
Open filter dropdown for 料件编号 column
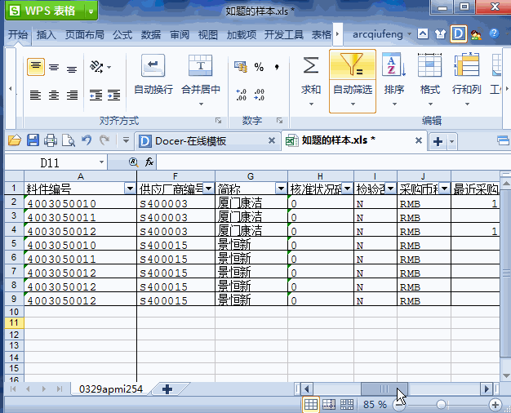point(130,189)
